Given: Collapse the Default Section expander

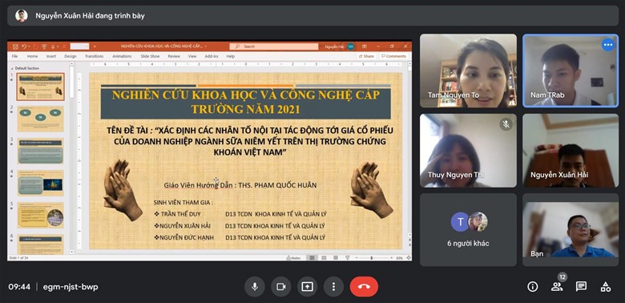Looking at the screenshot, I should 12,69.
